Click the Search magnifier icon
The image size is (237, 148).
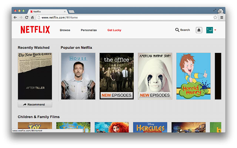177,30
